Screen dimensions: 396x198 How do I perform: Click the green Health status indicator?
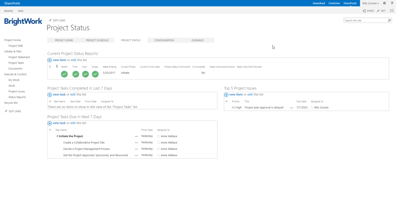(x=64, y=74)
